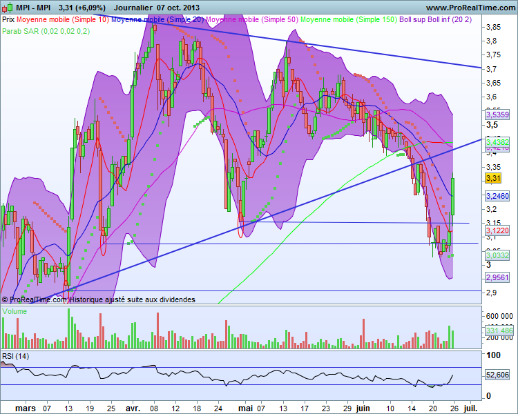518x414 pixels.
Task: Click the 2,9561 Bollinger lower value tag
Action: point(497,277)
